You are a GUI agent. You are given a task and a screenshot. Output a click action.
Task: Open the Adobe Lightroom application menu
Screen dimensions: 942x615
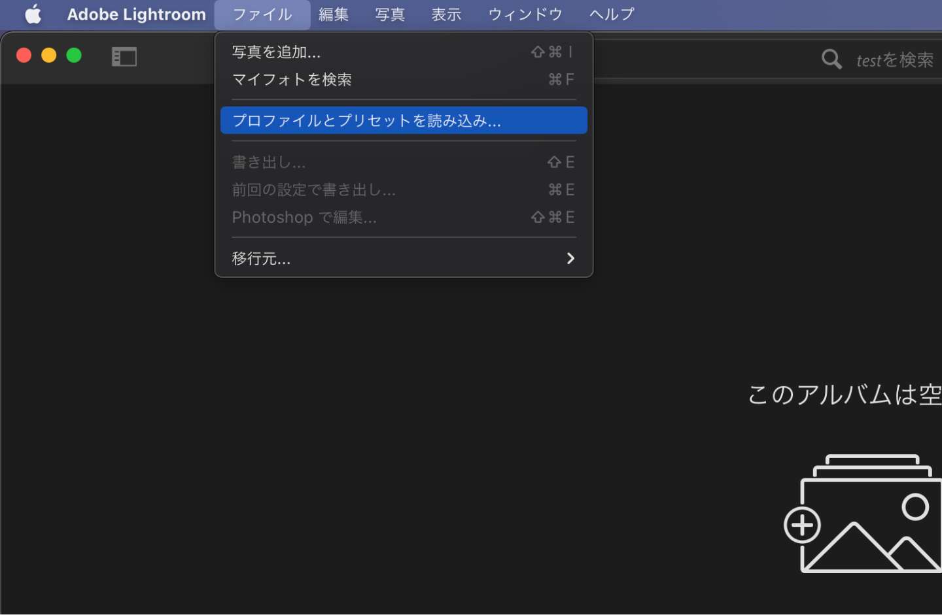[136, 14]
